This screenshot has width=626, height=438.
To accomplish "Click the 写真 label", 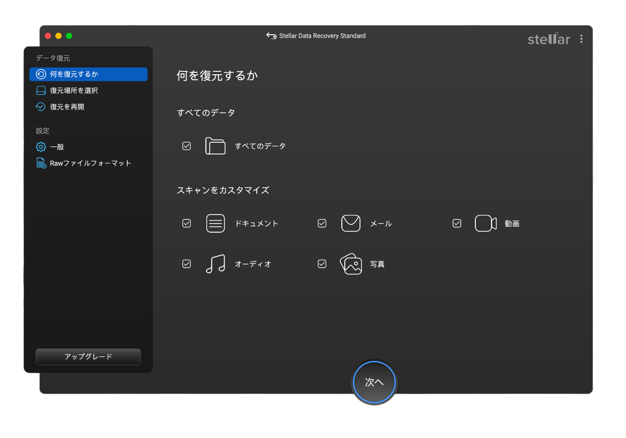I will [377, 264].
